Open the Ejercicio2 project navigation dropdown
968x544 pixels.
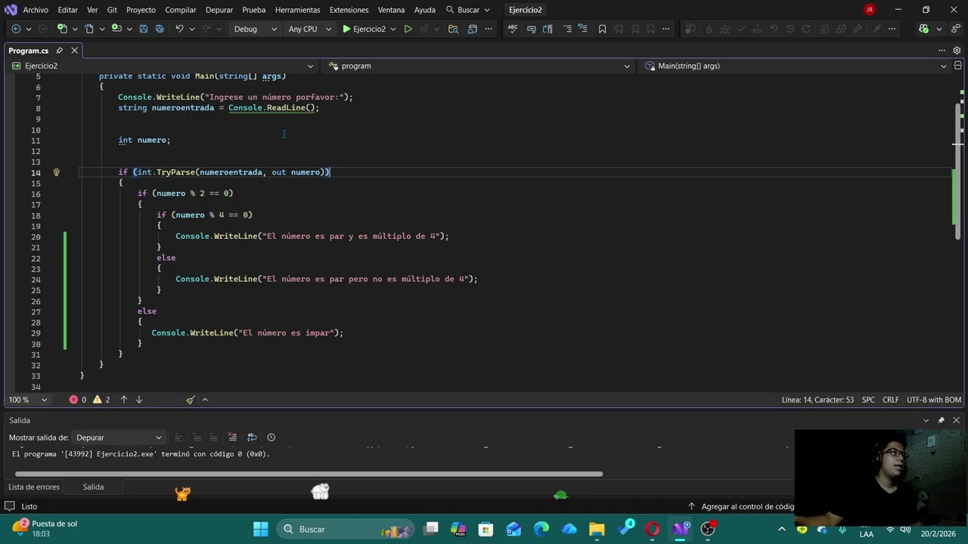(x=163, y=66)
